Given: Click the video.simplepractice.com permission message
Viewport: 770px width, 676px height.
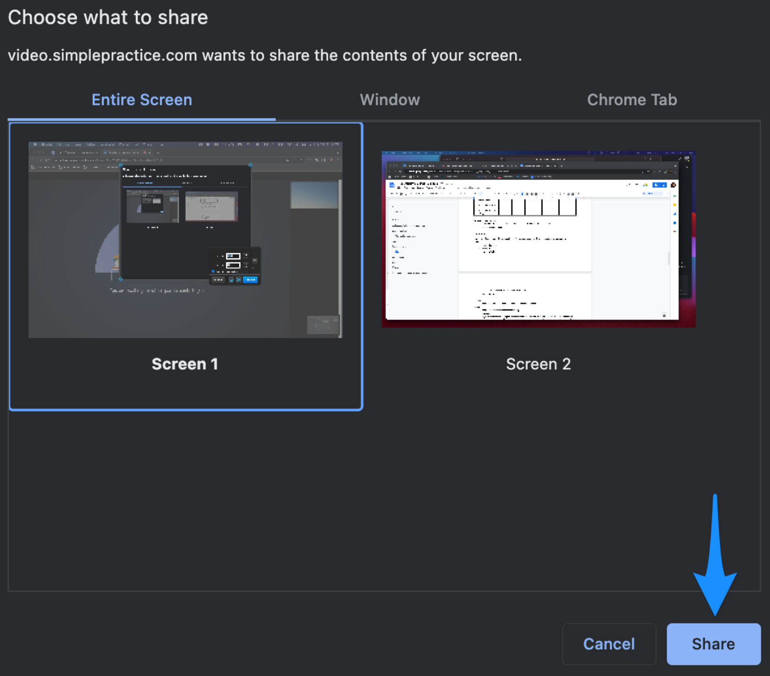Looking at the screenshot, I should pos(265,55).
